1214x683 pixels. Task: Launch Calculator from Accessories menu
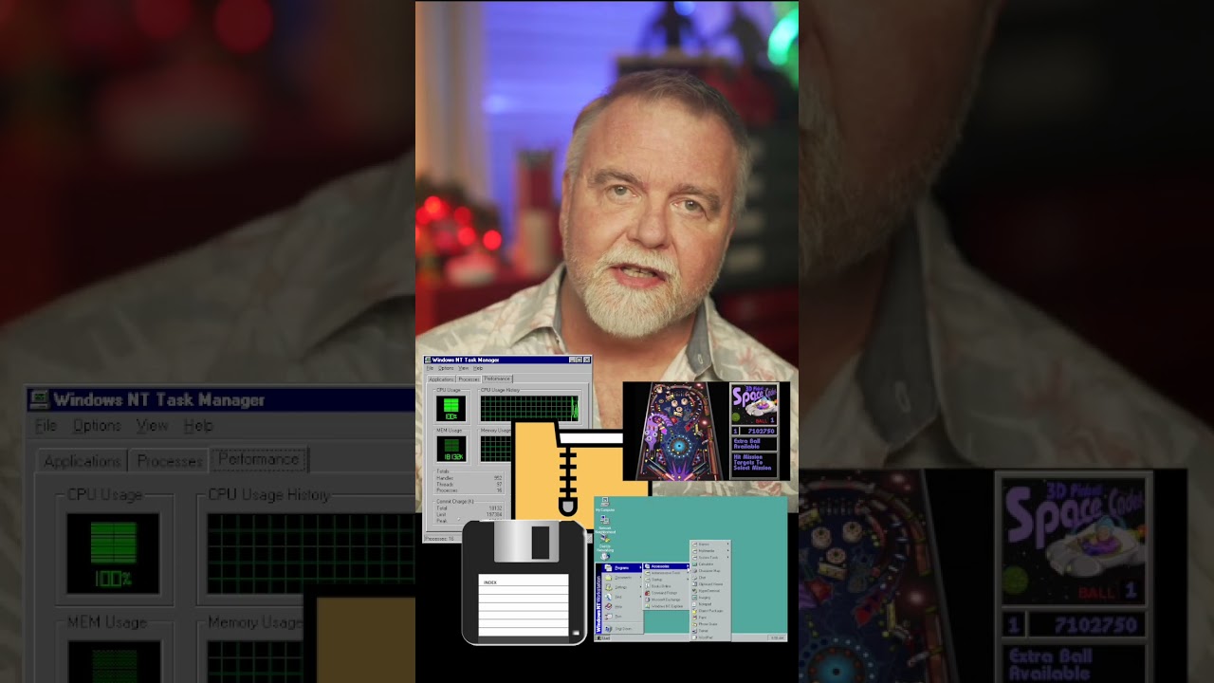[710, 564]
